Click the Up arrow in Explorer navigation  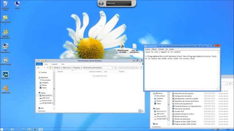(48, 68)
